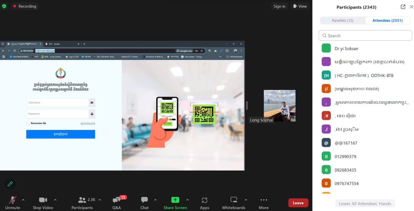Screen dimensions: 414x211
Task: Click the avatar next to 012990379
Action: tap(326, 156)
